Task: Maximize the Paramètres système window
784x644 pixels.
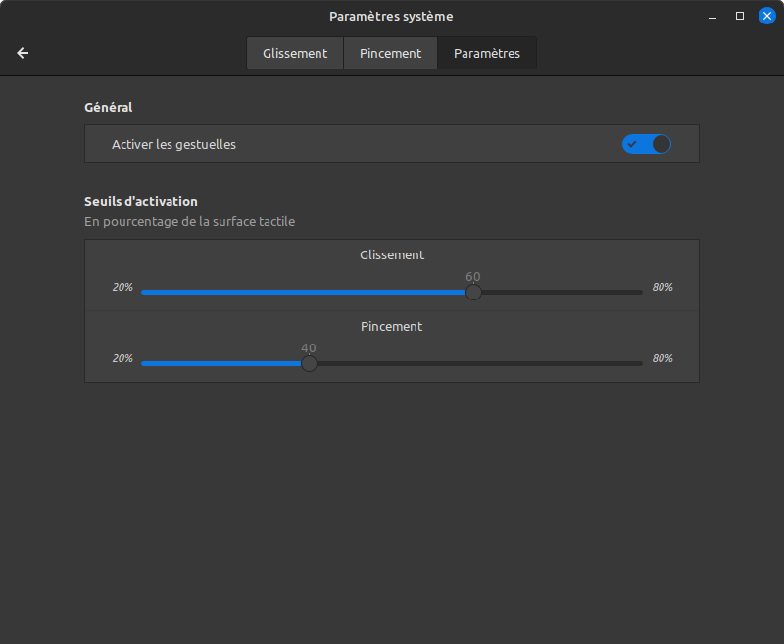Action: [x=740, y=16]
